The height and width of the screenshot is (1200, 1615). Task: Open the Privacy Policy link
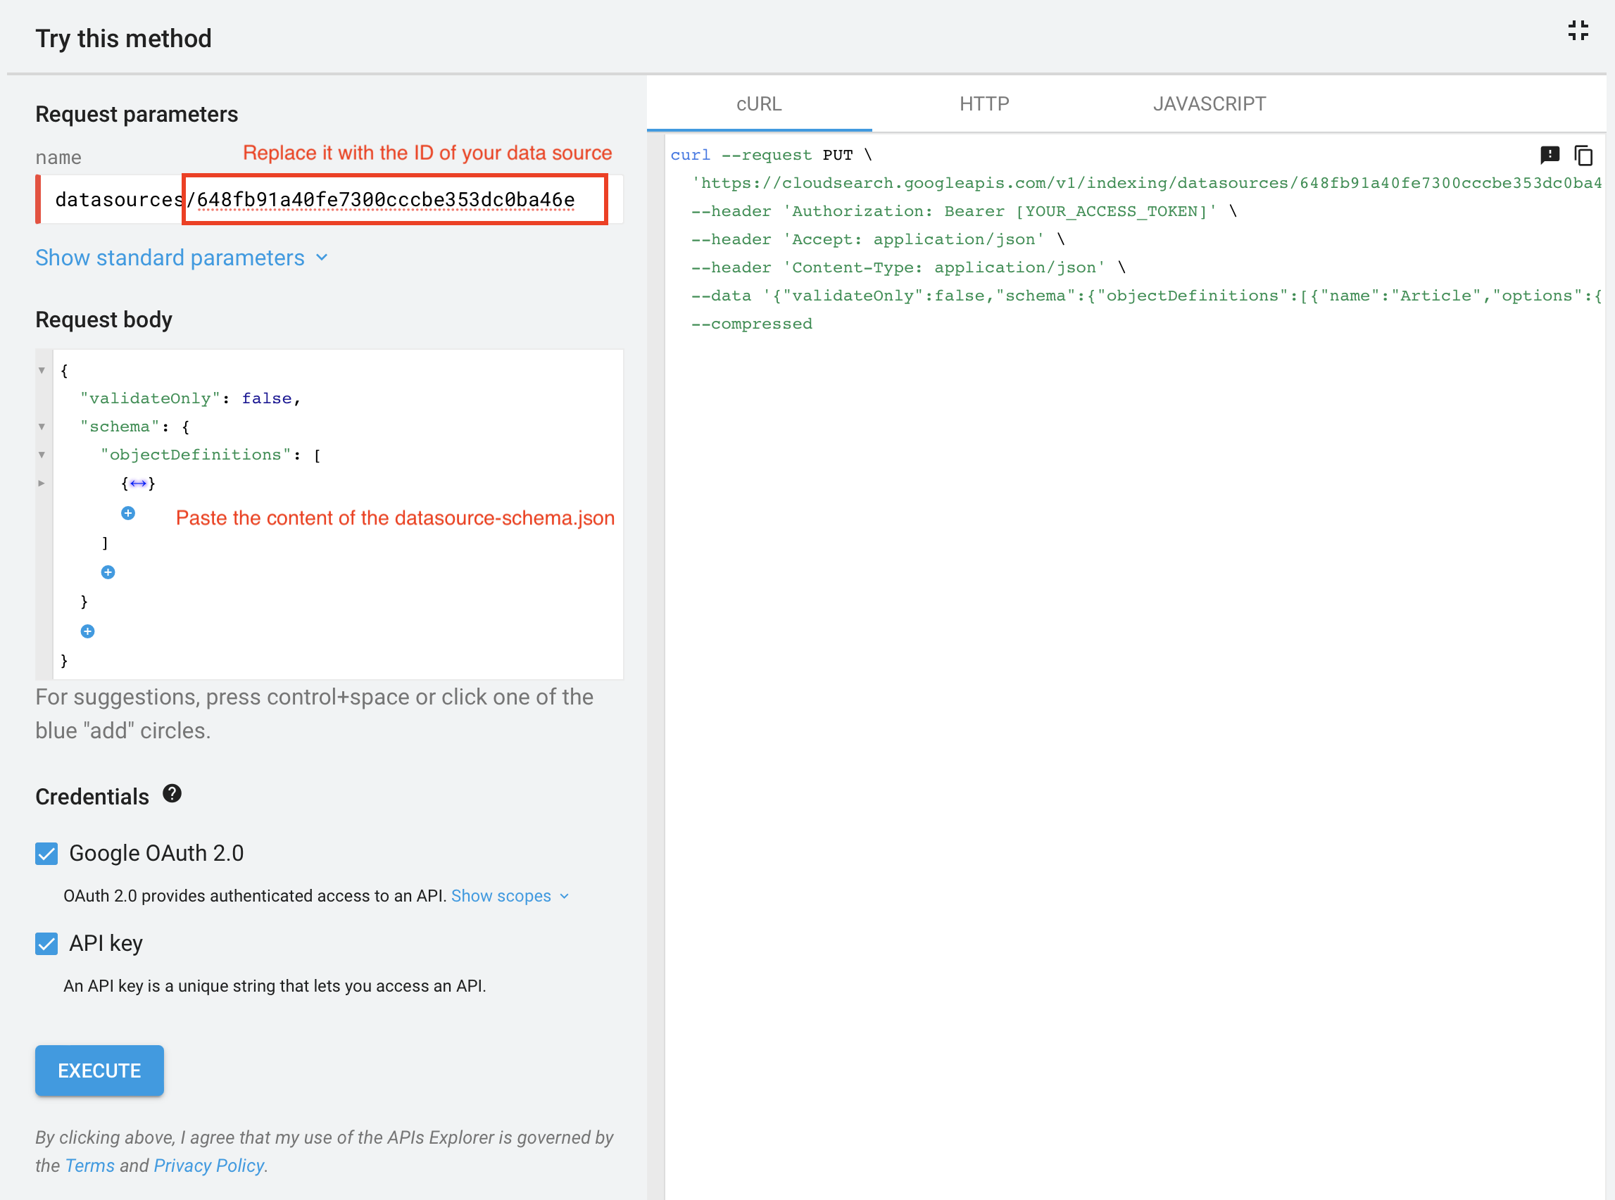208,1165
